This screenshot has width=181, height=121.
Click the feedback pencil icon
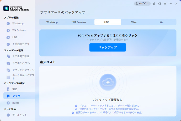[154, 4]
